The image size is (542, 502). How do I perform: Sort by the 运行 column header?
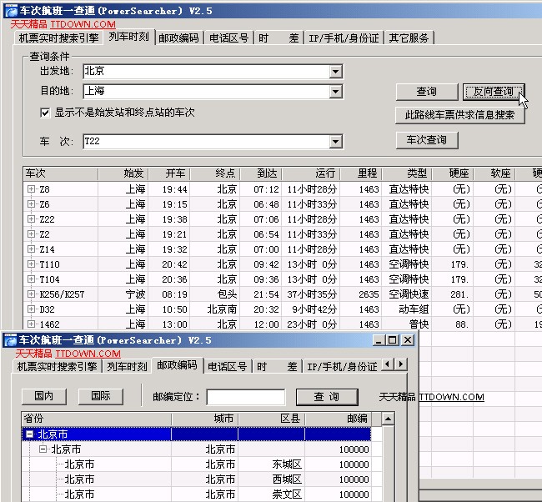tap(312, 173)
